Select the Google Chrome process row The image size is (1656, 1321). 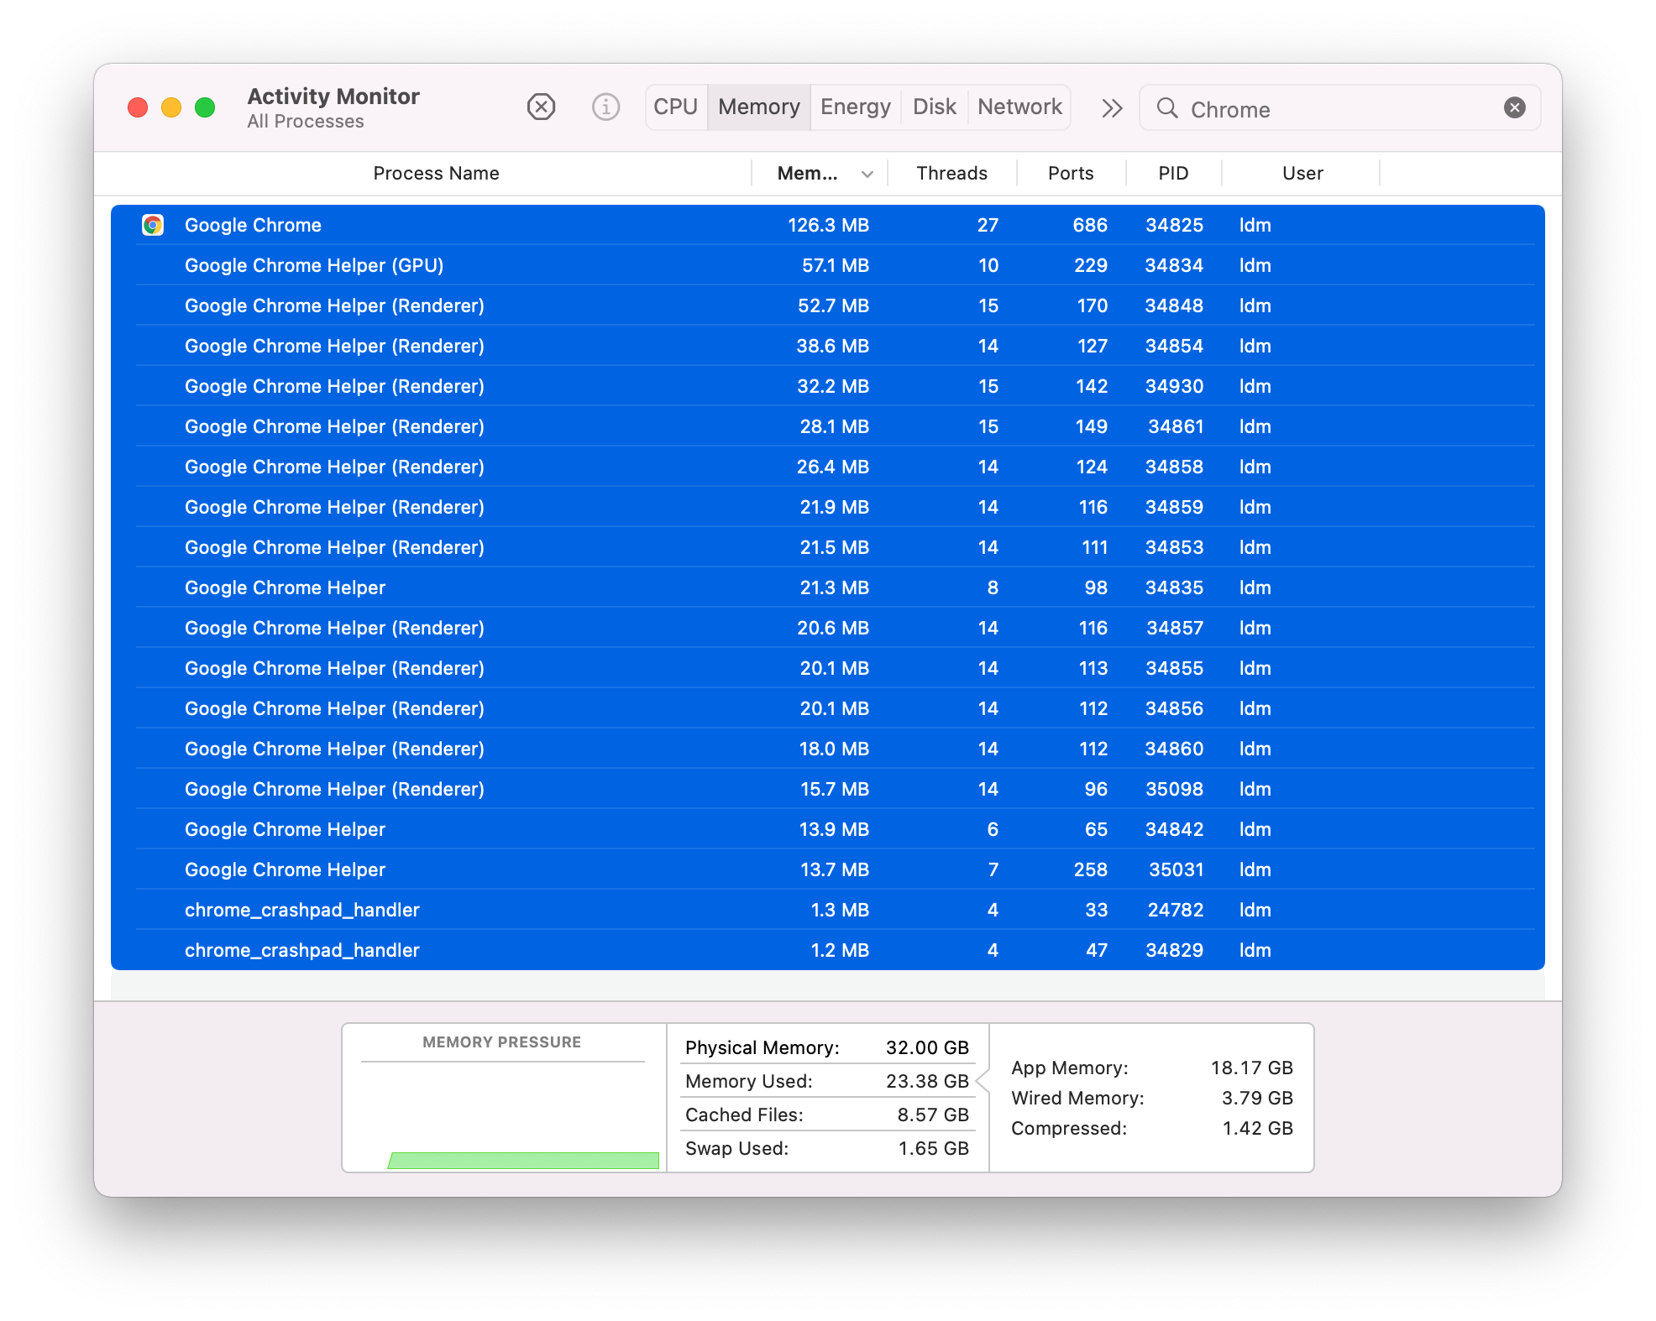(828, 225)
